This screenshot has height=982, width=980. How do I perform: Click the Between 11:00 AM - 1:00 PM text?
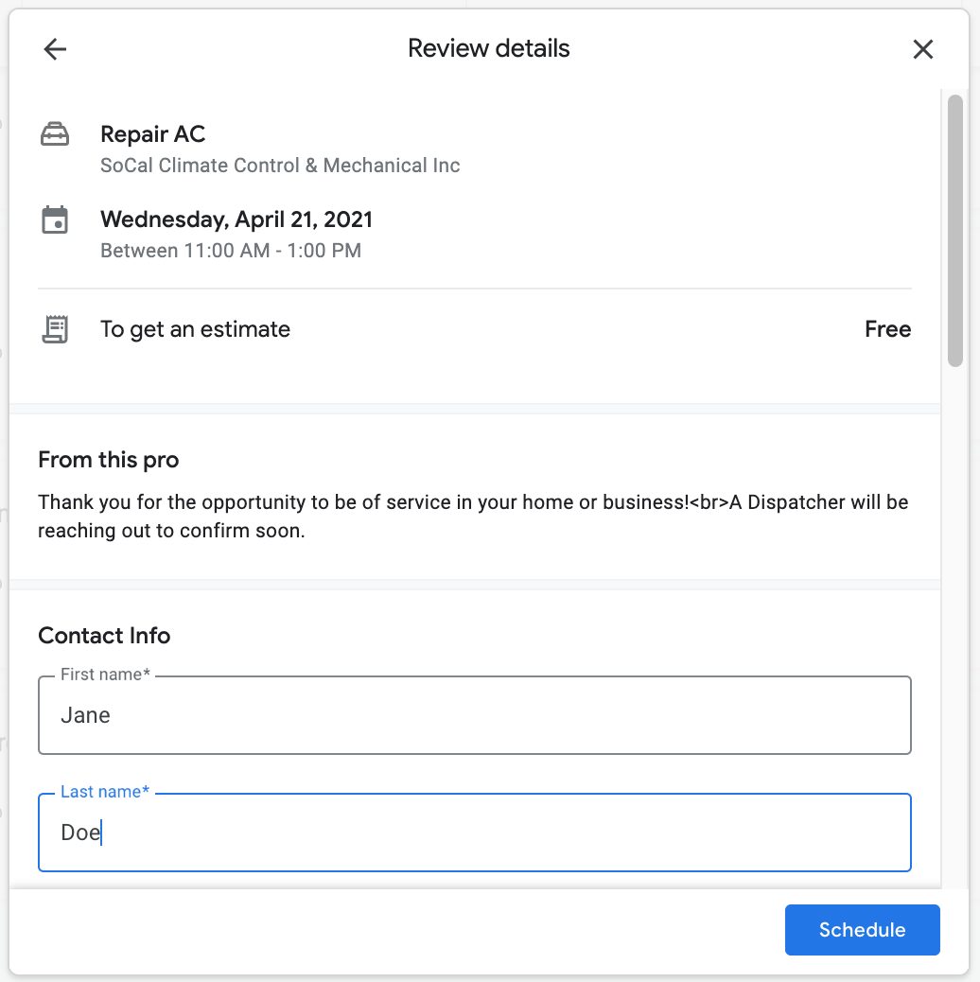(x=231, y=250)
